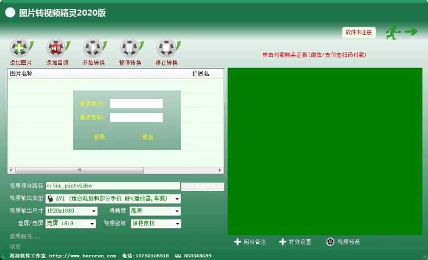Open 照片备注 photo notes plus icon
428x260 pixels.
[238, 242]
